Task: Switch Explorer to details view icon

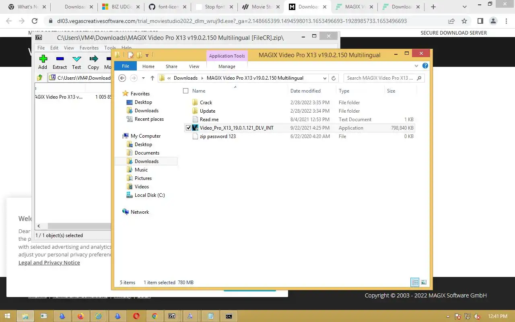Action: [415, 283]
